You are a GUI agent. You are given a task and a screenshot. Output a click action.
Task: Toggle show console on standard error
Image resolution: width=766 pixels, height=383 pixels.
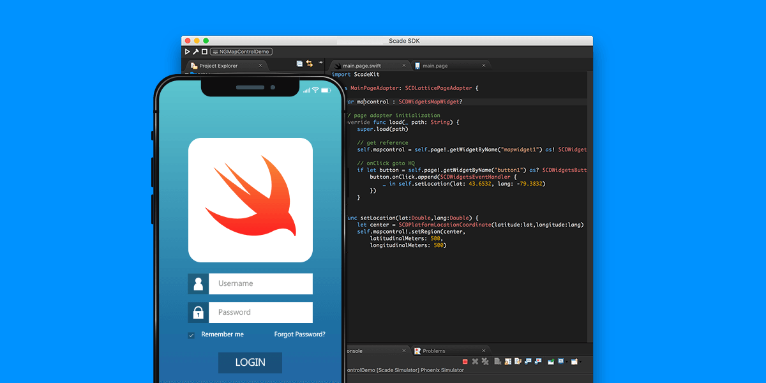538,361
